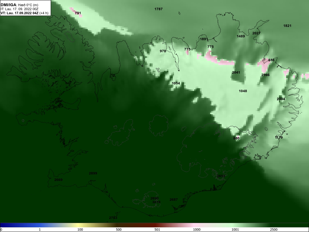Pick the 2853 height value
The width and height of the screenshot is (309, 232).
point(221,176)
